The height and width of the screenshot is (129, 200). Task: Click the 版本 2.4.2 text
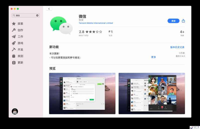180,56
